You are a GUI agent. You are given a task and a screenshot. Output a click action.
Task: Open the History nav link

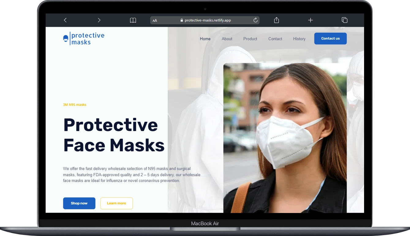coord(299,39)
